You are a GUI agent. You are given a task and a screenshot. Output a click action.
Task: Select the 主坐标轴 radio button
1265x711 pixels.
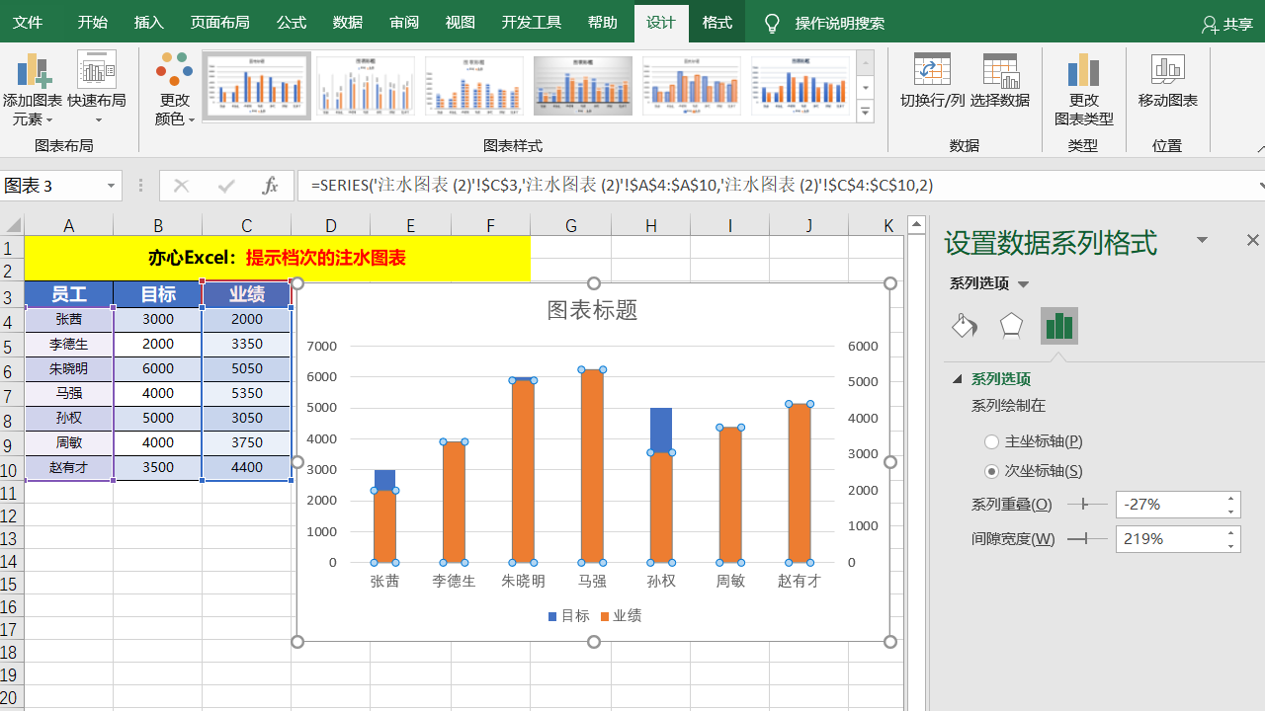(992, 441)
